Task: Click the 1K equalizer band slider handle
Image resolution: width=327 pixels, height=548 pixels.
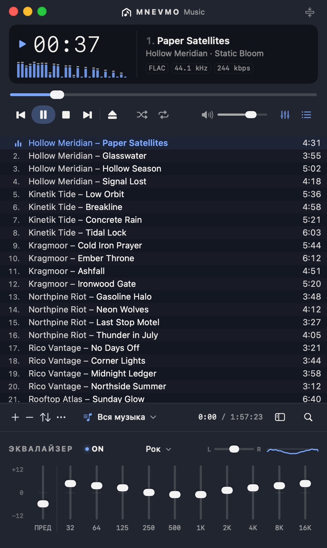Action: pyautogui.click(x=201, y=495)
